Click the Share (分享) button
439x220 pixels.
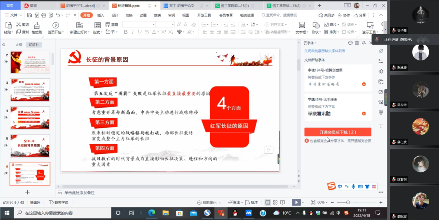tap(360, 15)
